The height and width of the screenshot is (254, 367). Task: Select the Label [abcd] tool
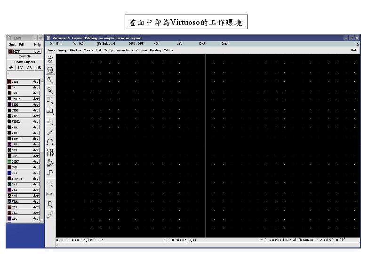[50, 194]
